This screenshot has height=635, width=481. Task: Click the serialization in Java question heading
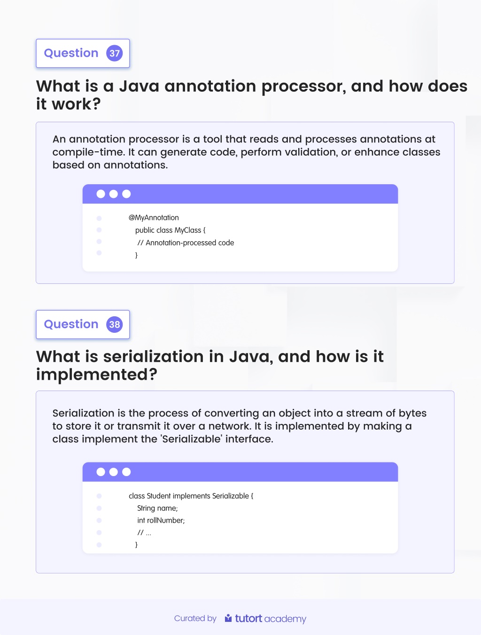[x=210, y=365]
